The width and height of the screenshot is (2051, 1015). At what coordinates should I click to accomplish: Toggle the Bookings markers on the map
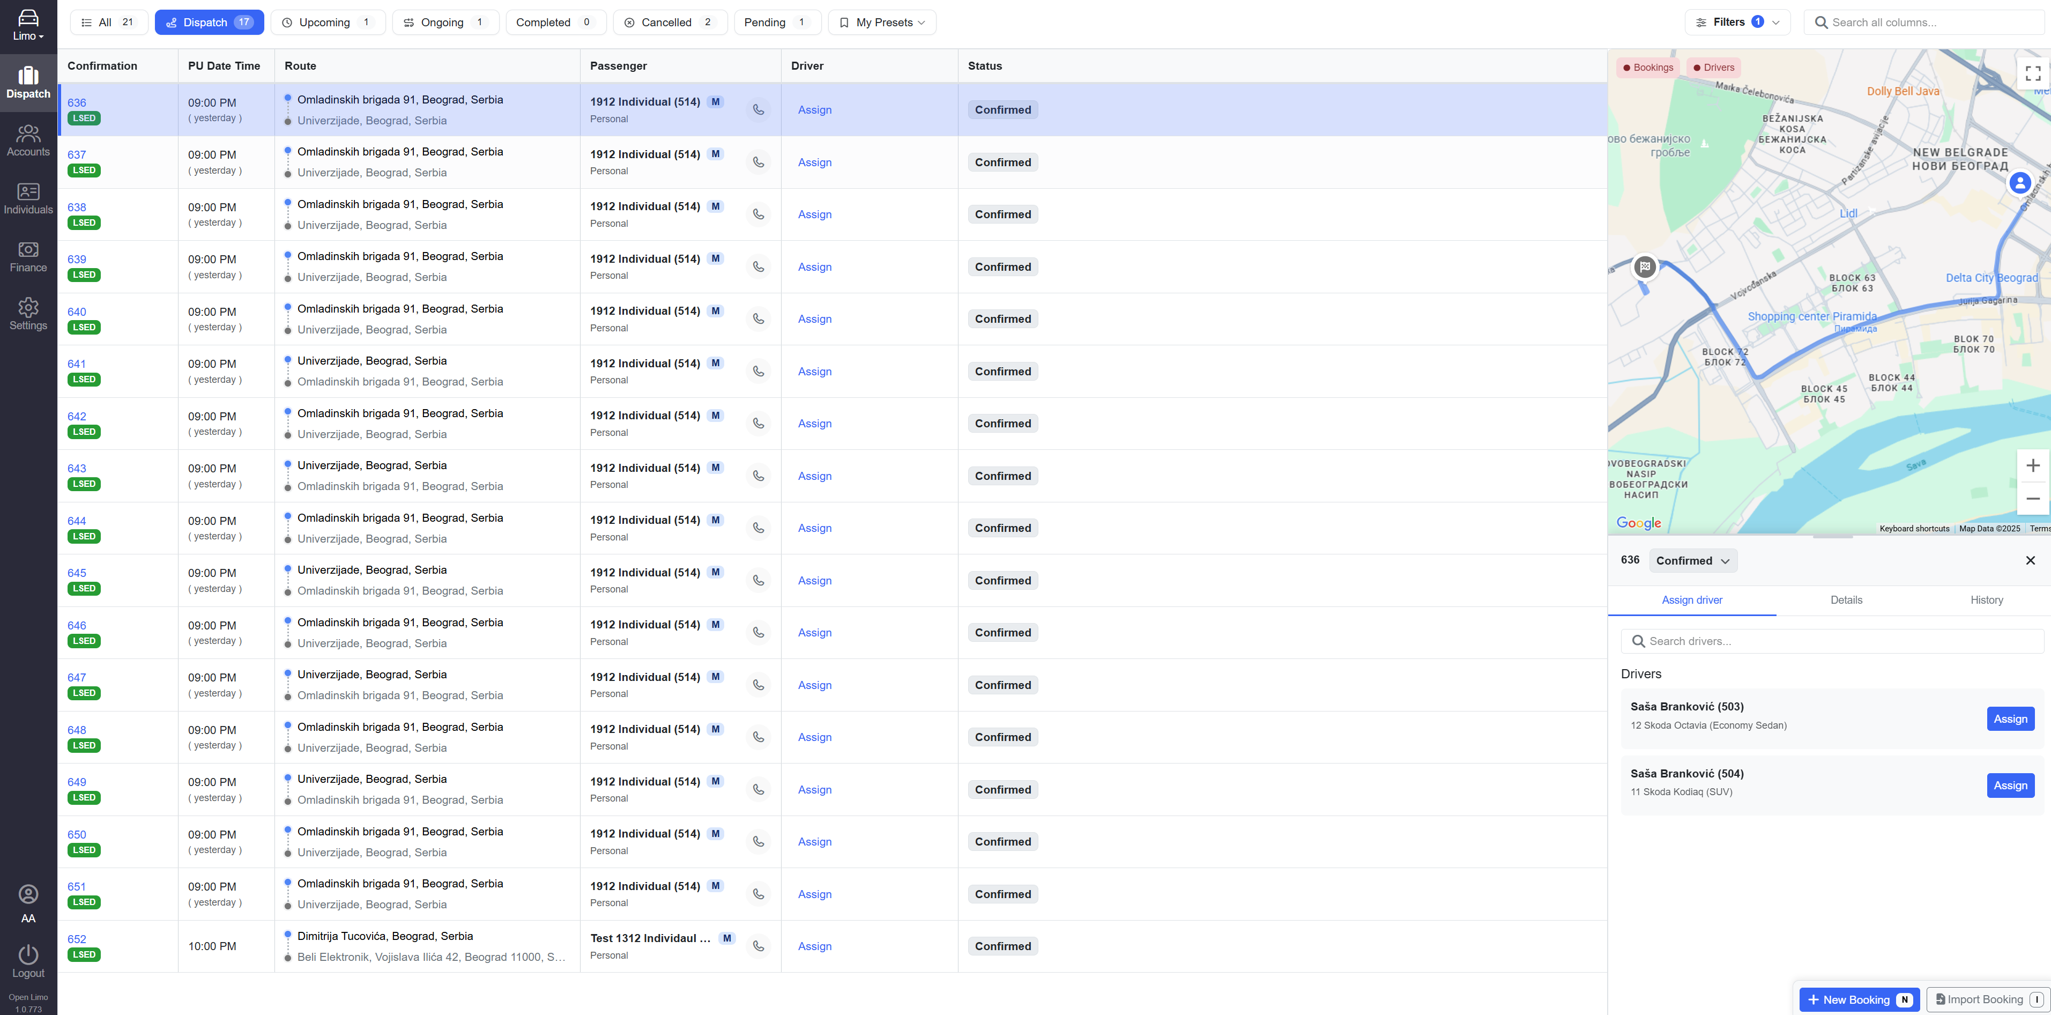pos(1647,67)
